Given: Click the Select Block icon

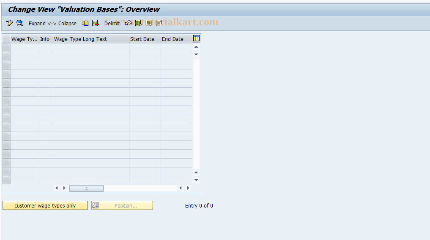Looking at the screenshot, I should tap(149, 23).
